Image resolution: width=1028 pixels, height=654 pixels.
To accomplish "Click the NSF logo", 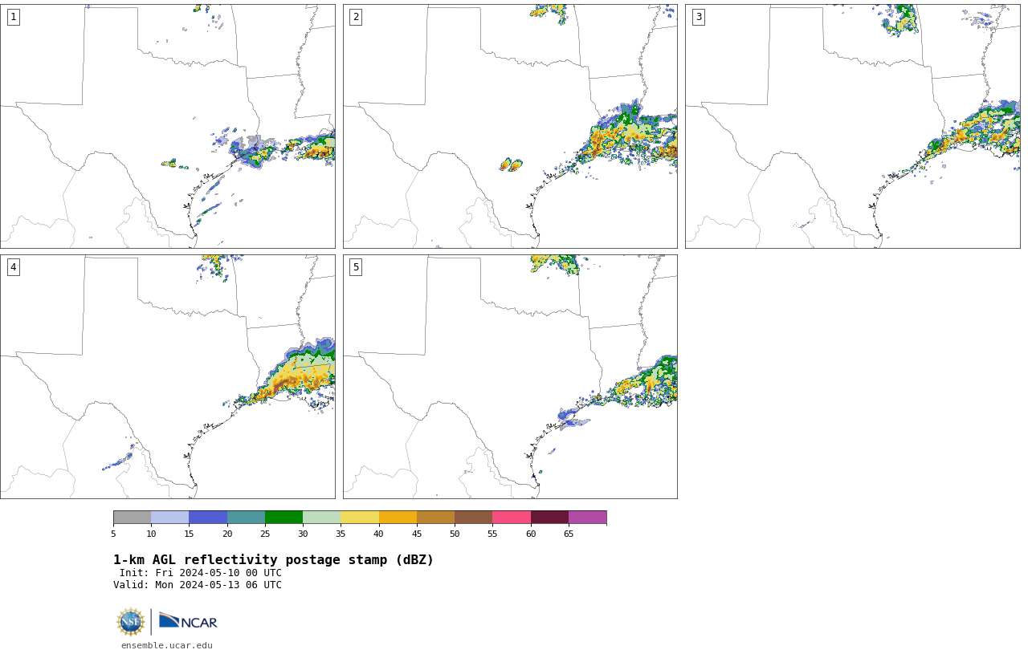I will coord(131,622).
